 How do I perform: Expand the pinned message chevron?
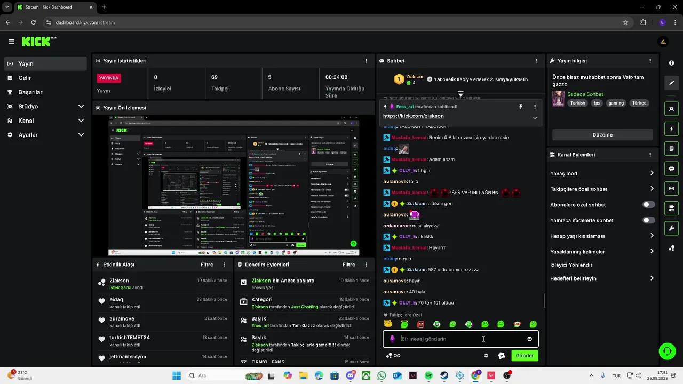coord(535,118)
